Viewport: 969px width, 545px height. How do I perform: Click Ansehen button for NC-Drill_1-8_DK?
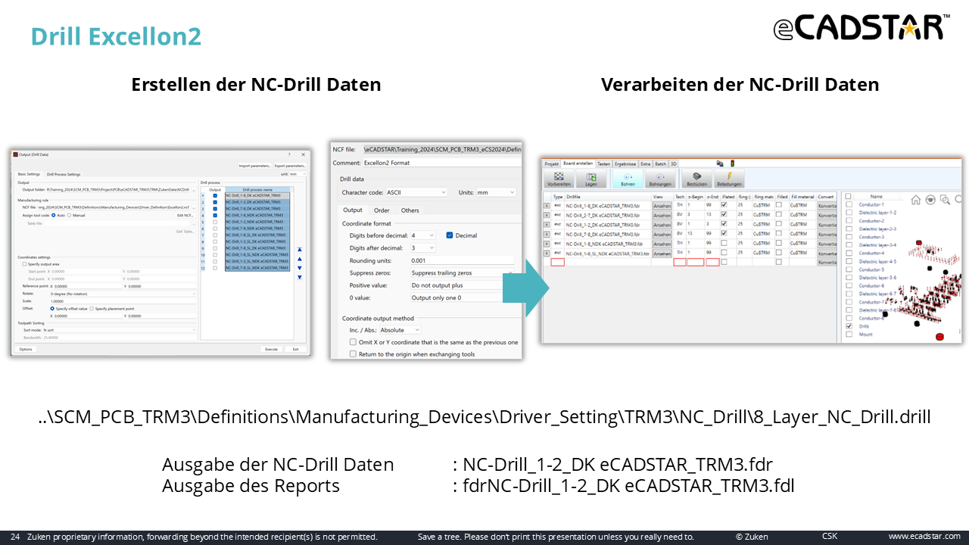click(662, 205)
